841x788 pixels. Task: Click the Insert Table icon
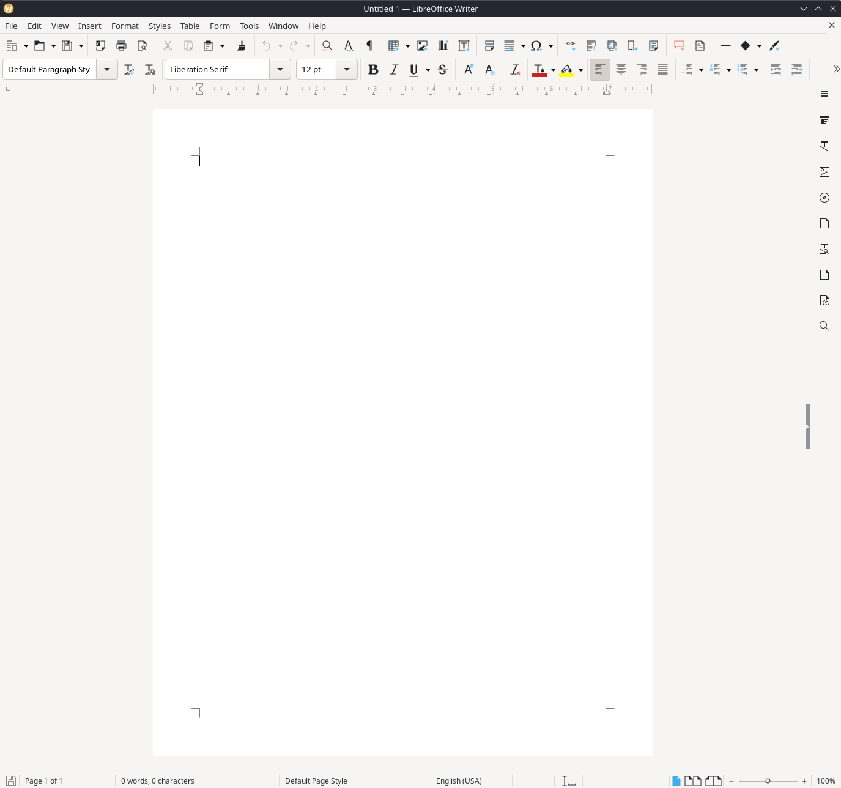[x=394, y=46]
